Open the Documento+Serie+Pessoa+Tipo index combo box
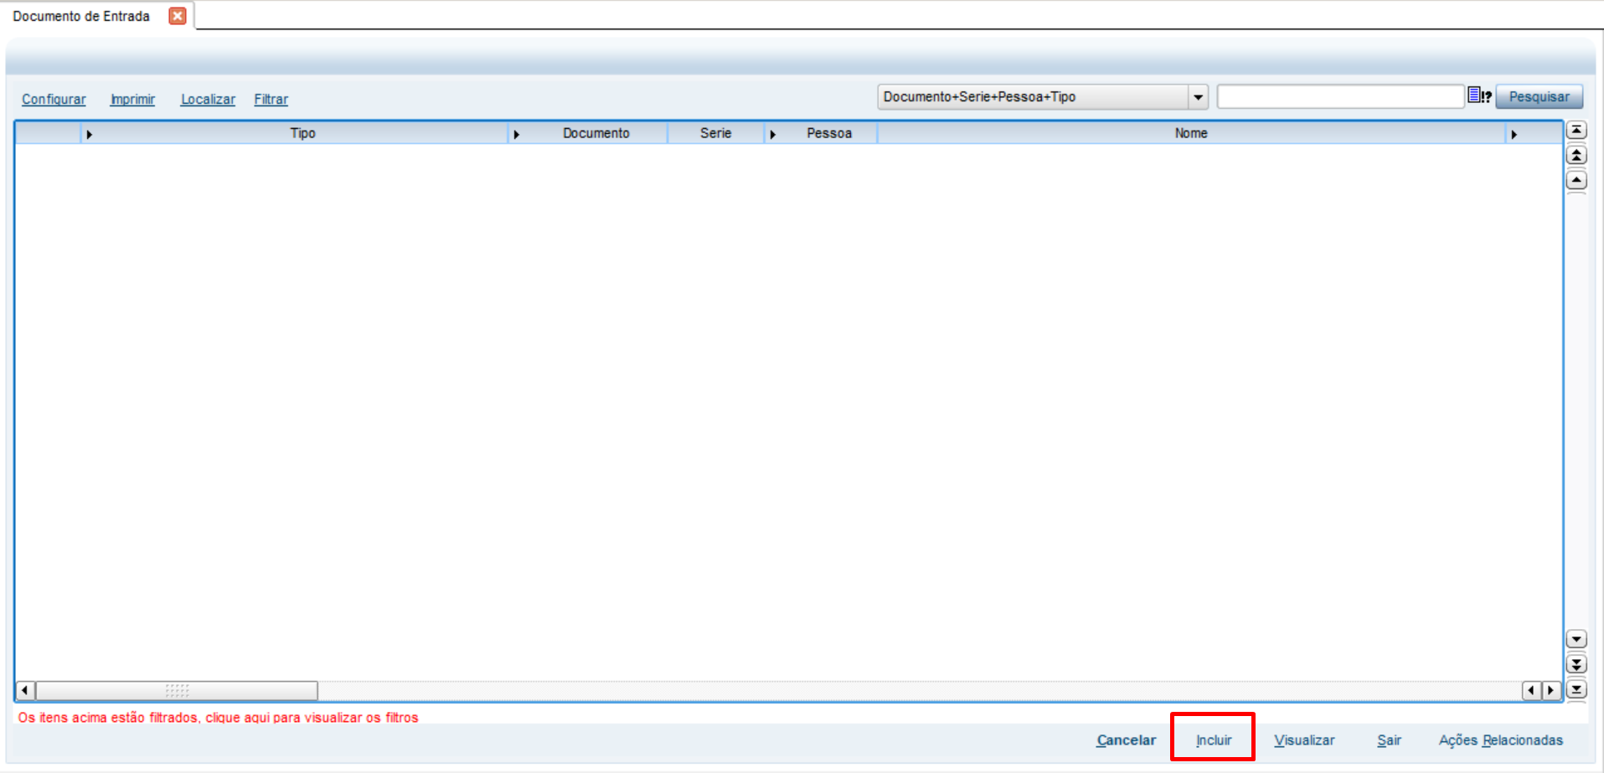Image resolution: width=1604 pixels, height=773 pixels. 1042,97
